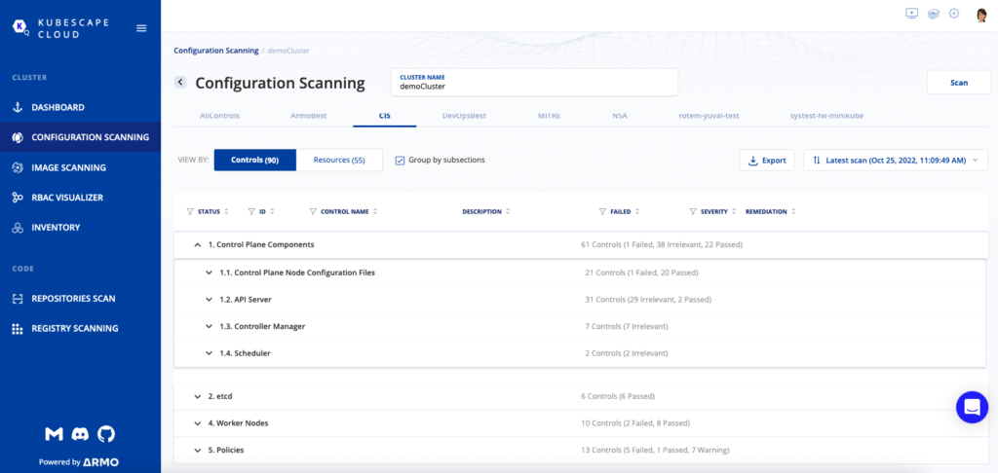
Task: Click the Cluster Name input field
Action: [535, 82]
